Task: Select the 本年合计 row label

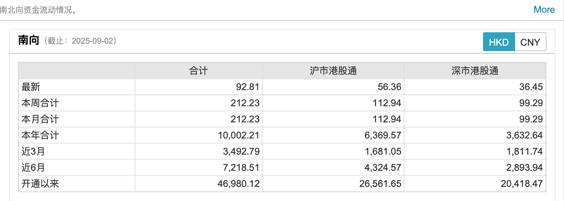Action: click(x=40, y=135)
